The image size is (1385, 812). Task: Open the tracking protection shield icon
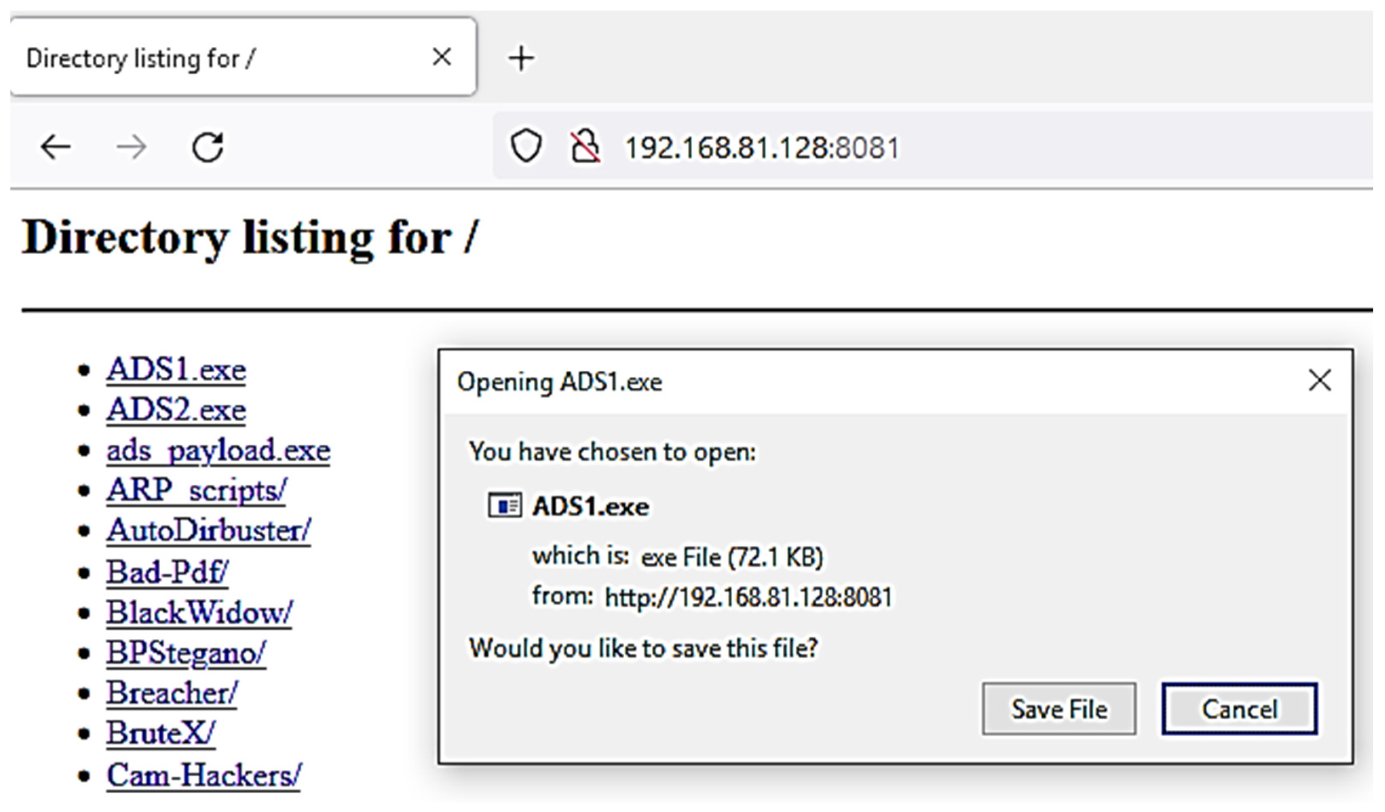click(526, 146)
